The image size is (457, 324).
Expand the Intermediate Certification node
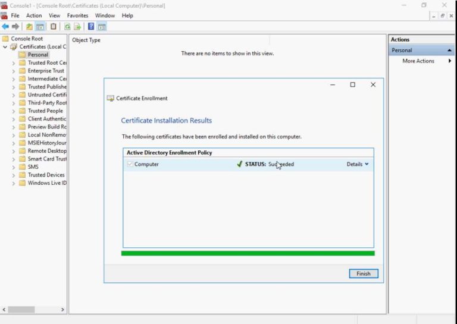click(14, 79)
